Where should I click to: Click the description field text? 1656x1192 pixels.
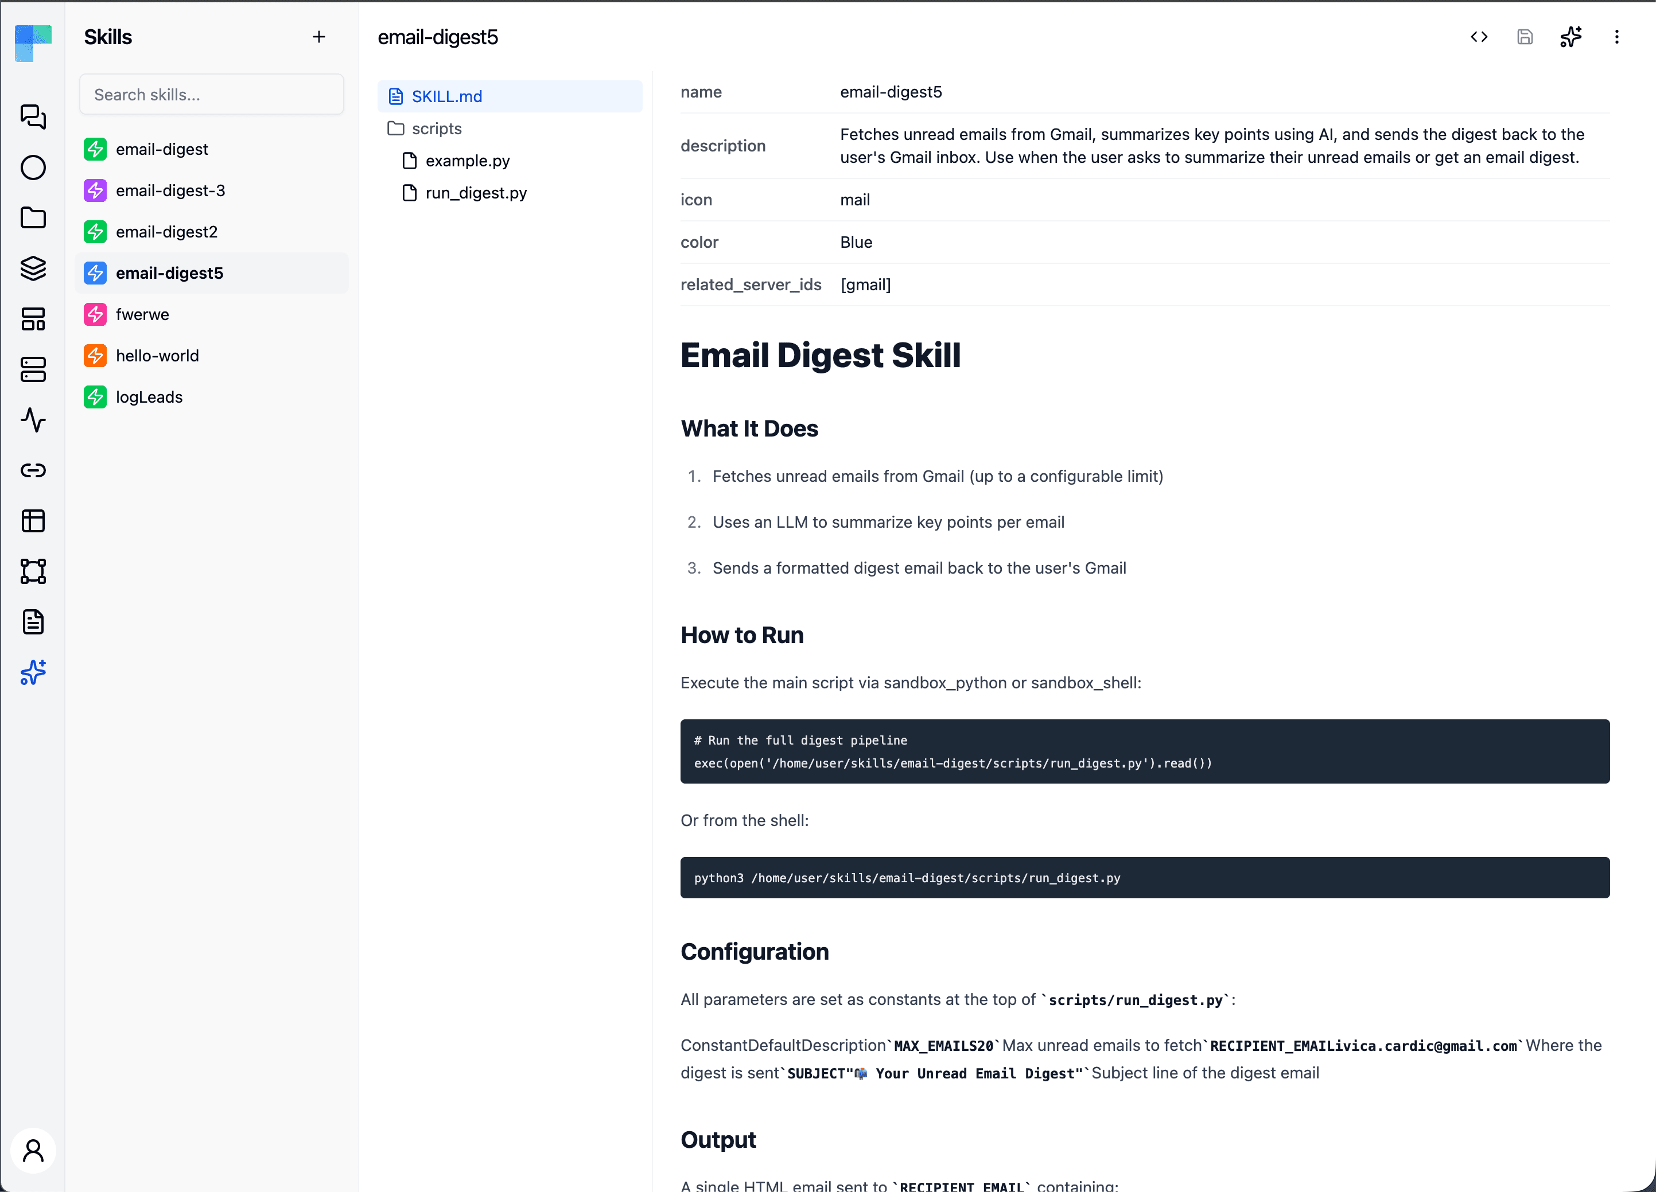(x=1212, y=146)
